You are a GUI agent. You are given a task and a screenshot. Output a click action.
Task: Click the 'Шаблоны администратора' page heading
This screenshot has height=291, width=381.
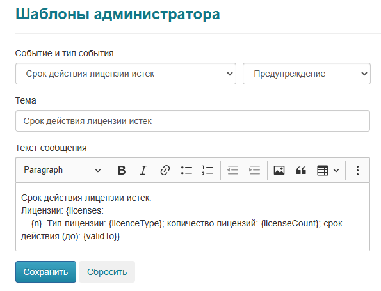[x=118, y=14]
